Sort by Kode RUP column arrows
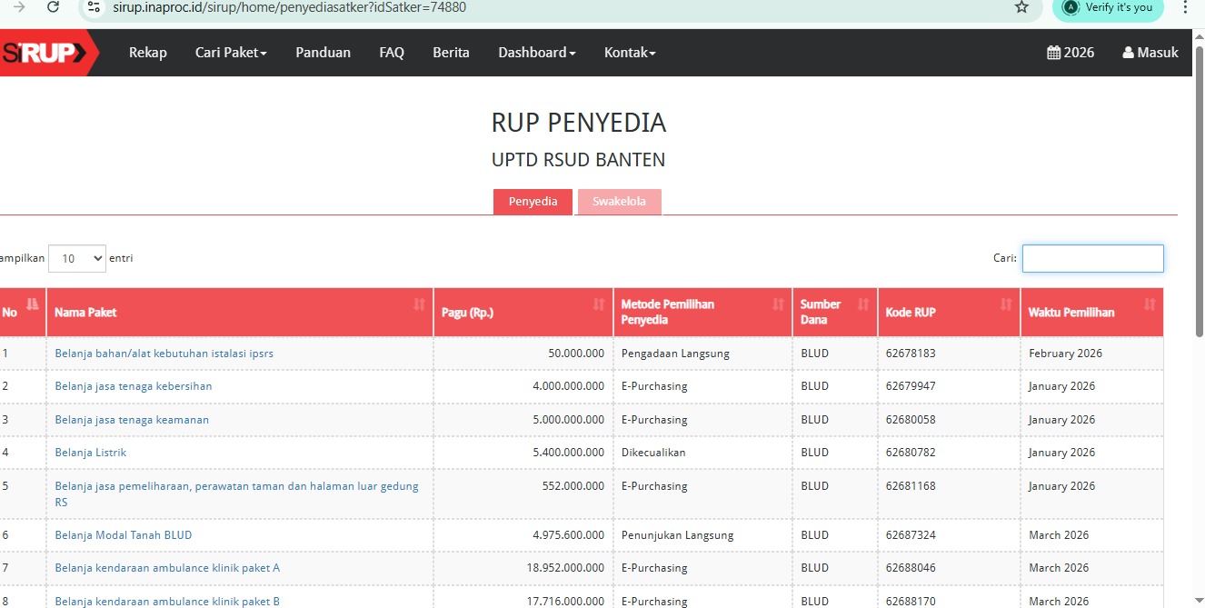 (x=1006, y=304)
